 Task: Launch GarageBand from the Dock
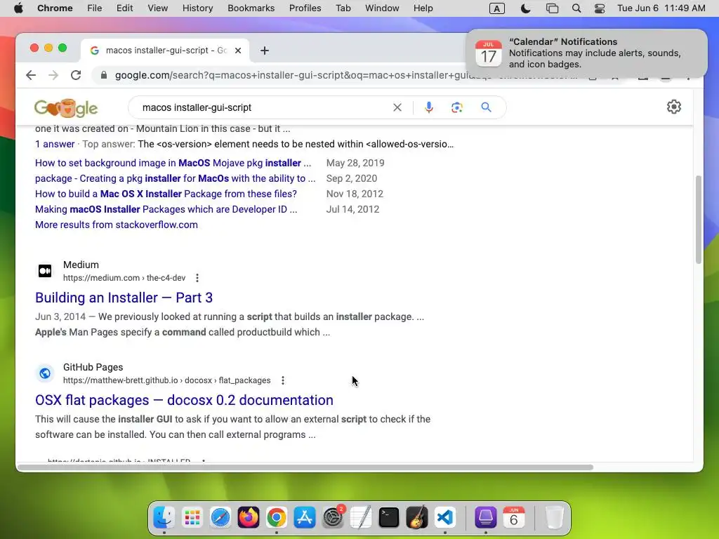(x=417, y=518)
